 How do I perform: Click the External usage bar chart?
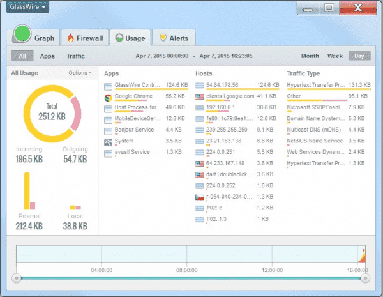pos(29,191)
